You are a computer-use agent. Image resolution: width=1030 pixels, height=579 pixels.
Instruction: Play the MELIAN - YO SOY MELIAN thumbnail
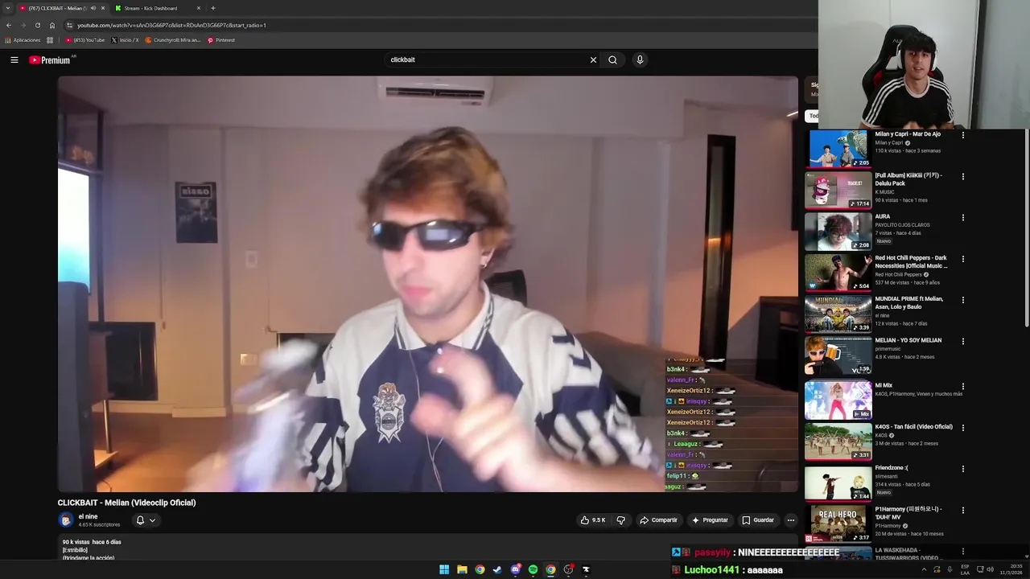pos(838,355)
